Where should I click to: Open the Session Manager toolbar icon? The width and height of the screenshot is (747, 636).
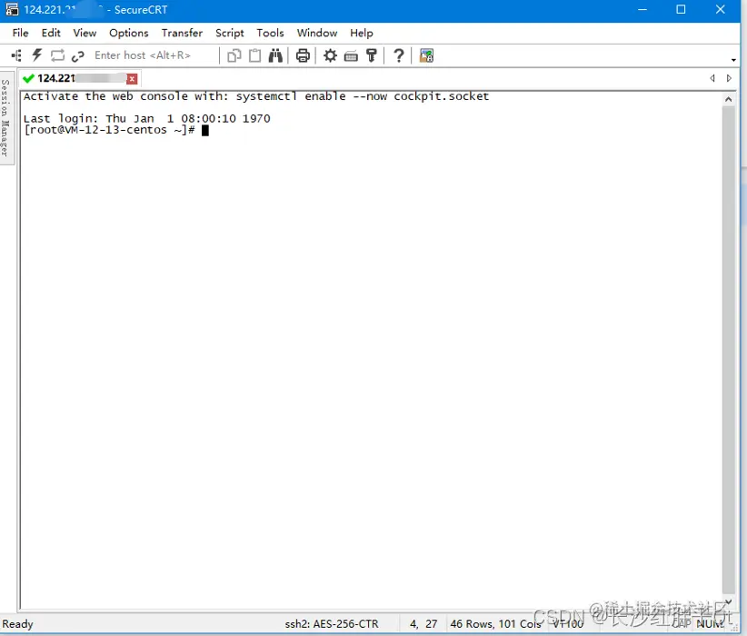click(x=16, y=55)
